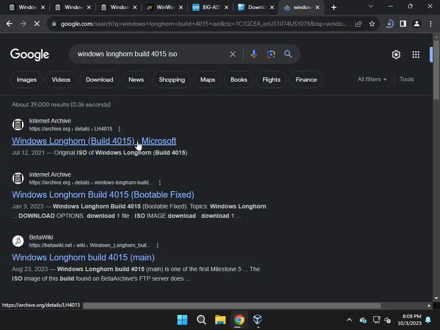The height and width of the screenshot is (330, 440).
Task: Open taskbar Search
Action: pos(201,320)
